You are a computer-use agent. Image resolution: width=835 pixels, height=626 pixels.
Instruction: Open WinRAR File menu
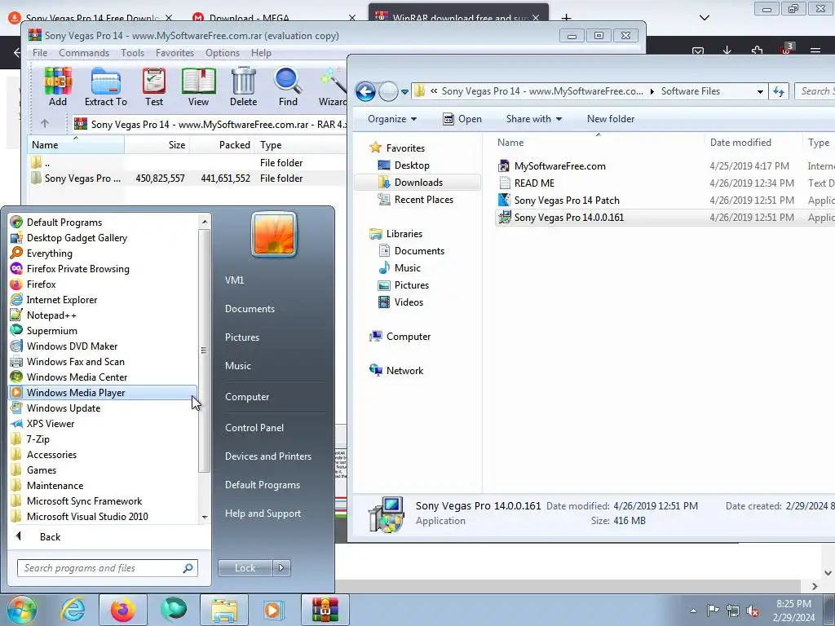[40, 53]
